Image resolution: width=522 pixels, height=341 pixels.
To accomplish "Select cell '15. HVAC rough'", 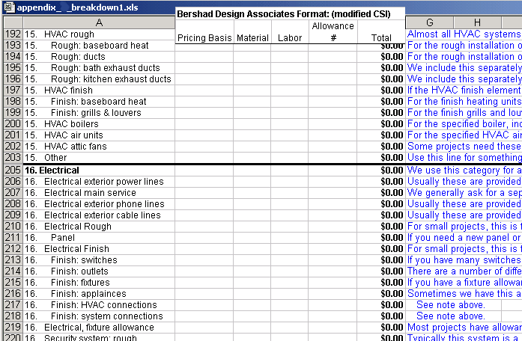I will [99, 34].
